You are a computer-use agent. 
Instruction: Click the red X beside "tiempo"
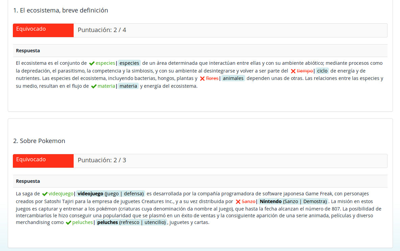coord(293,71)
